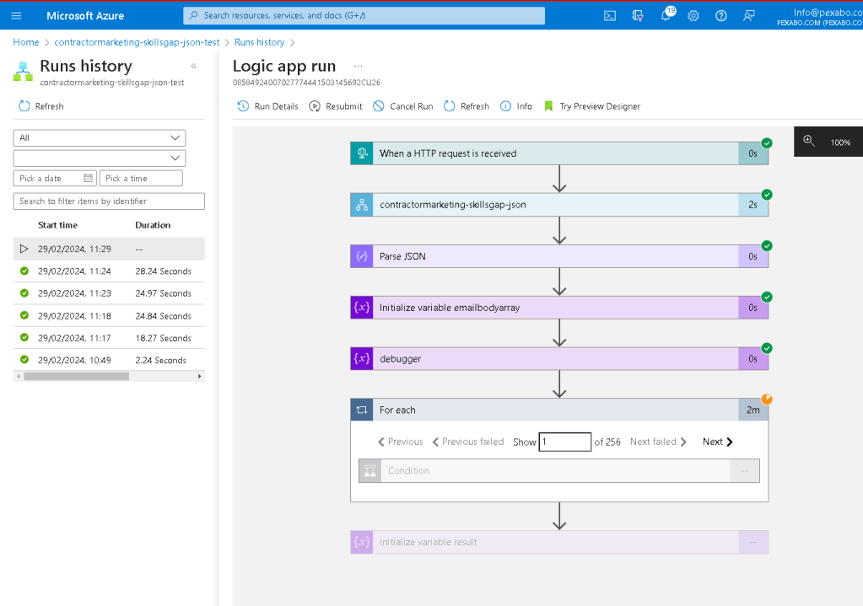Viewport: 863px width, 606px height.
Task: Click the Cancel Run icon
Action: (379, 106)
